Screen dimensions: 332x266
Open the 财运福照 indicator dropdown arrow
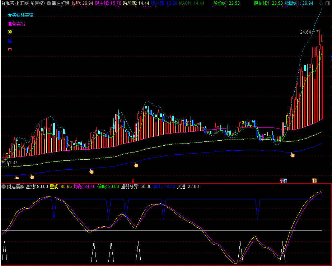pos(4,187)
